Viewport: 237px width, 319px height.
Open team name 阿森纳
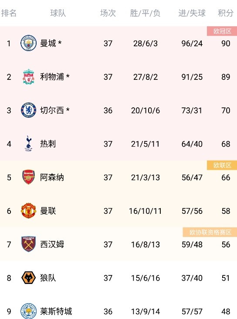coord(52,178)
